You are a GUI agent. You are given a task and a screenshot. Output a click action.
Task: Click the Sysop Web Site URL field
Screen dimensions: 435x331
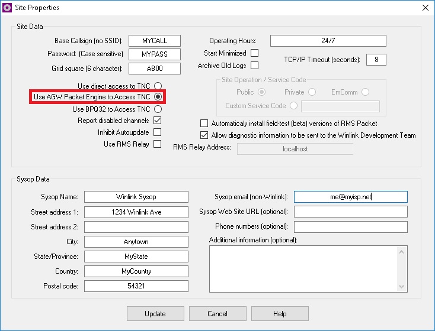pos(350,212)
